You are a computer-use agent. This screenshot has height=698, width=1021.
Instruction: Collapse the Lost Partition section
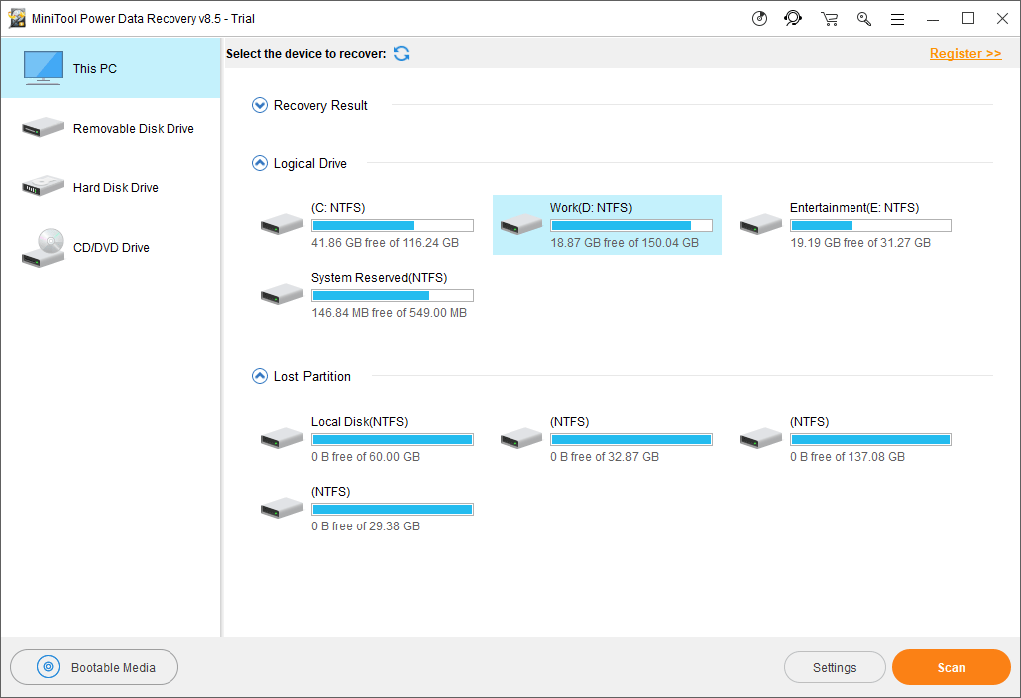pos(260,376)
